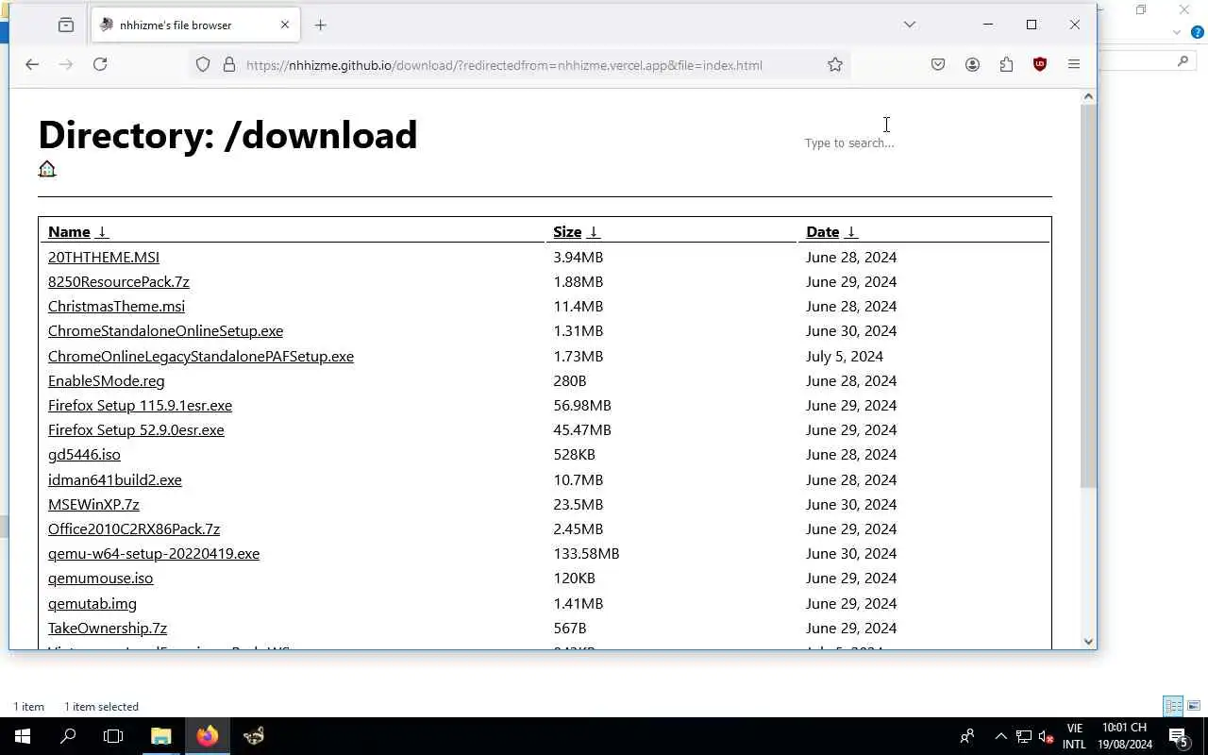Click the qemumouse.iso link
The height and width of the screenshot is (755, 1208).
point(100,578)
